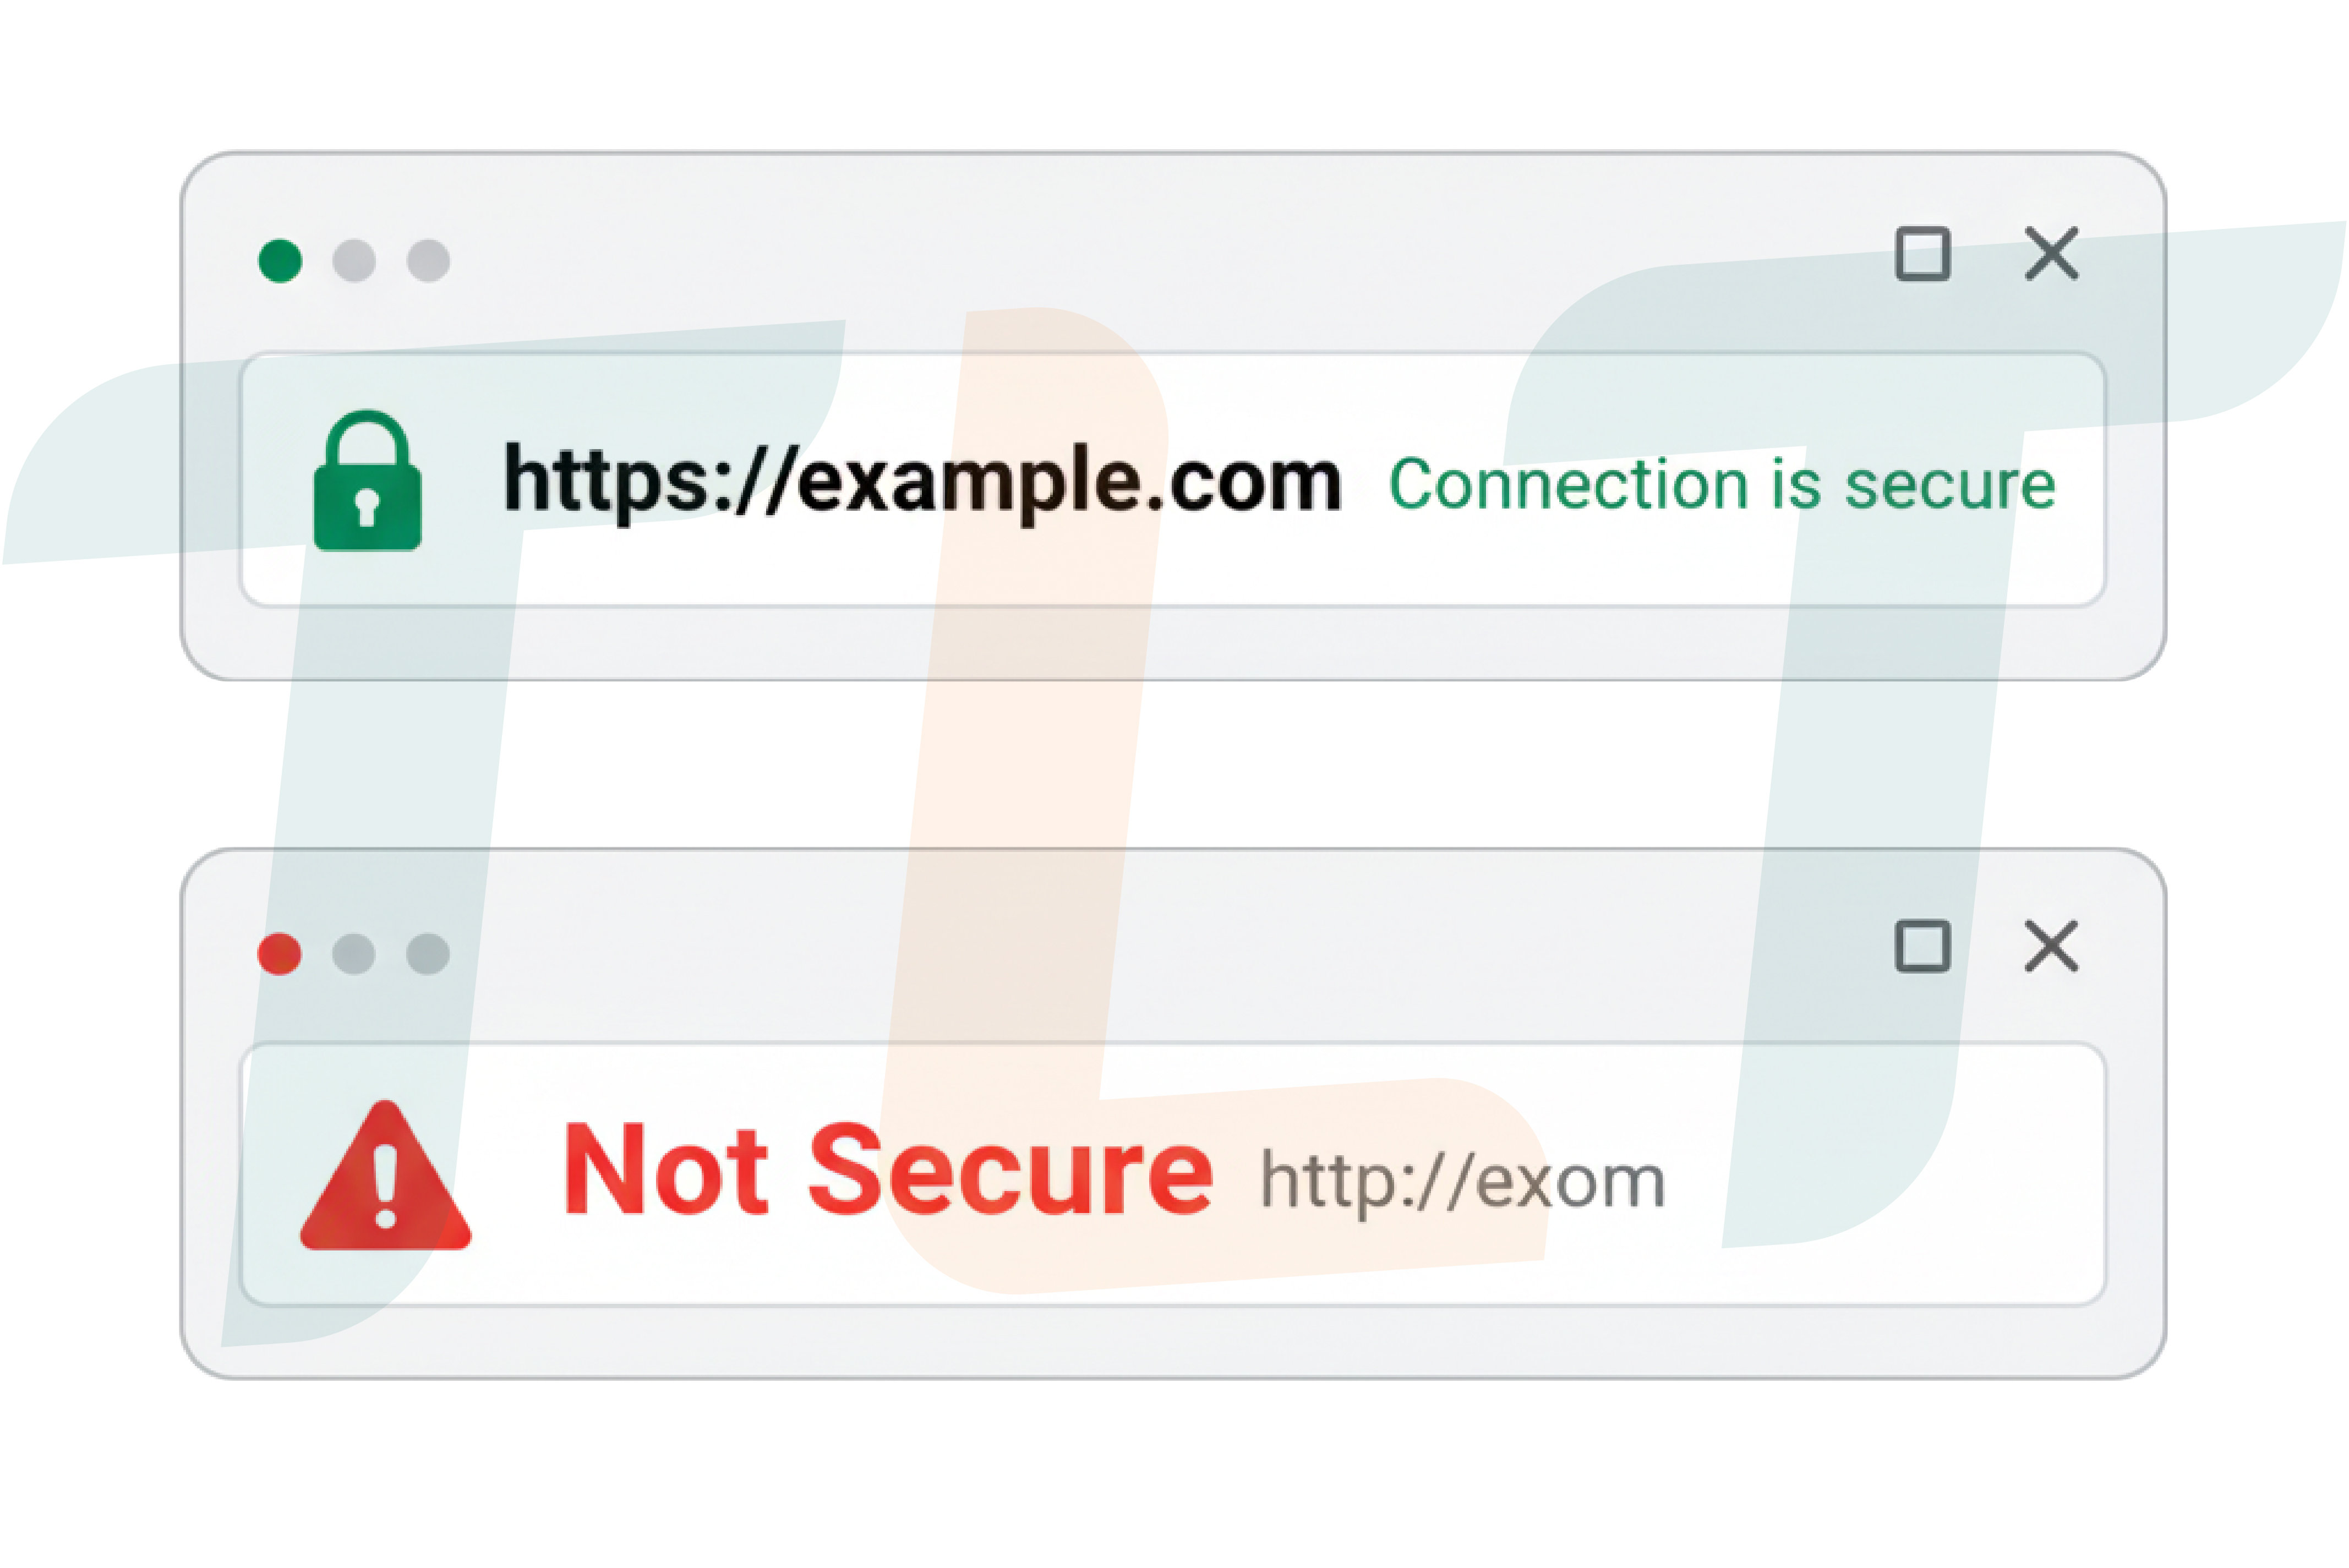Click the https://example.com URL text
The image size is (2349, 1568).
[x=922, y=483]
